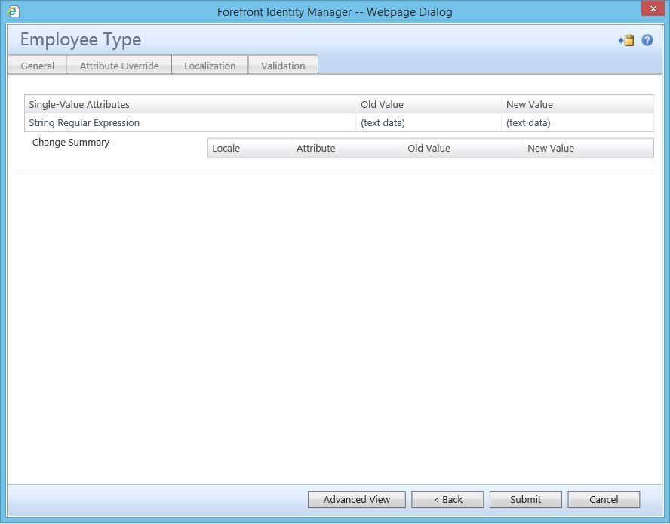This screenshot has width=670, height=524.
Task: Select the String Regular Expression row label
Action: [x=85, y=123]
